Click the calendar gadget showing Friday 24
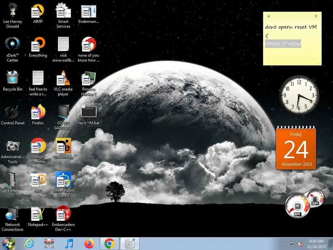This screenshot has width=333, height=250. click(296, 148)
